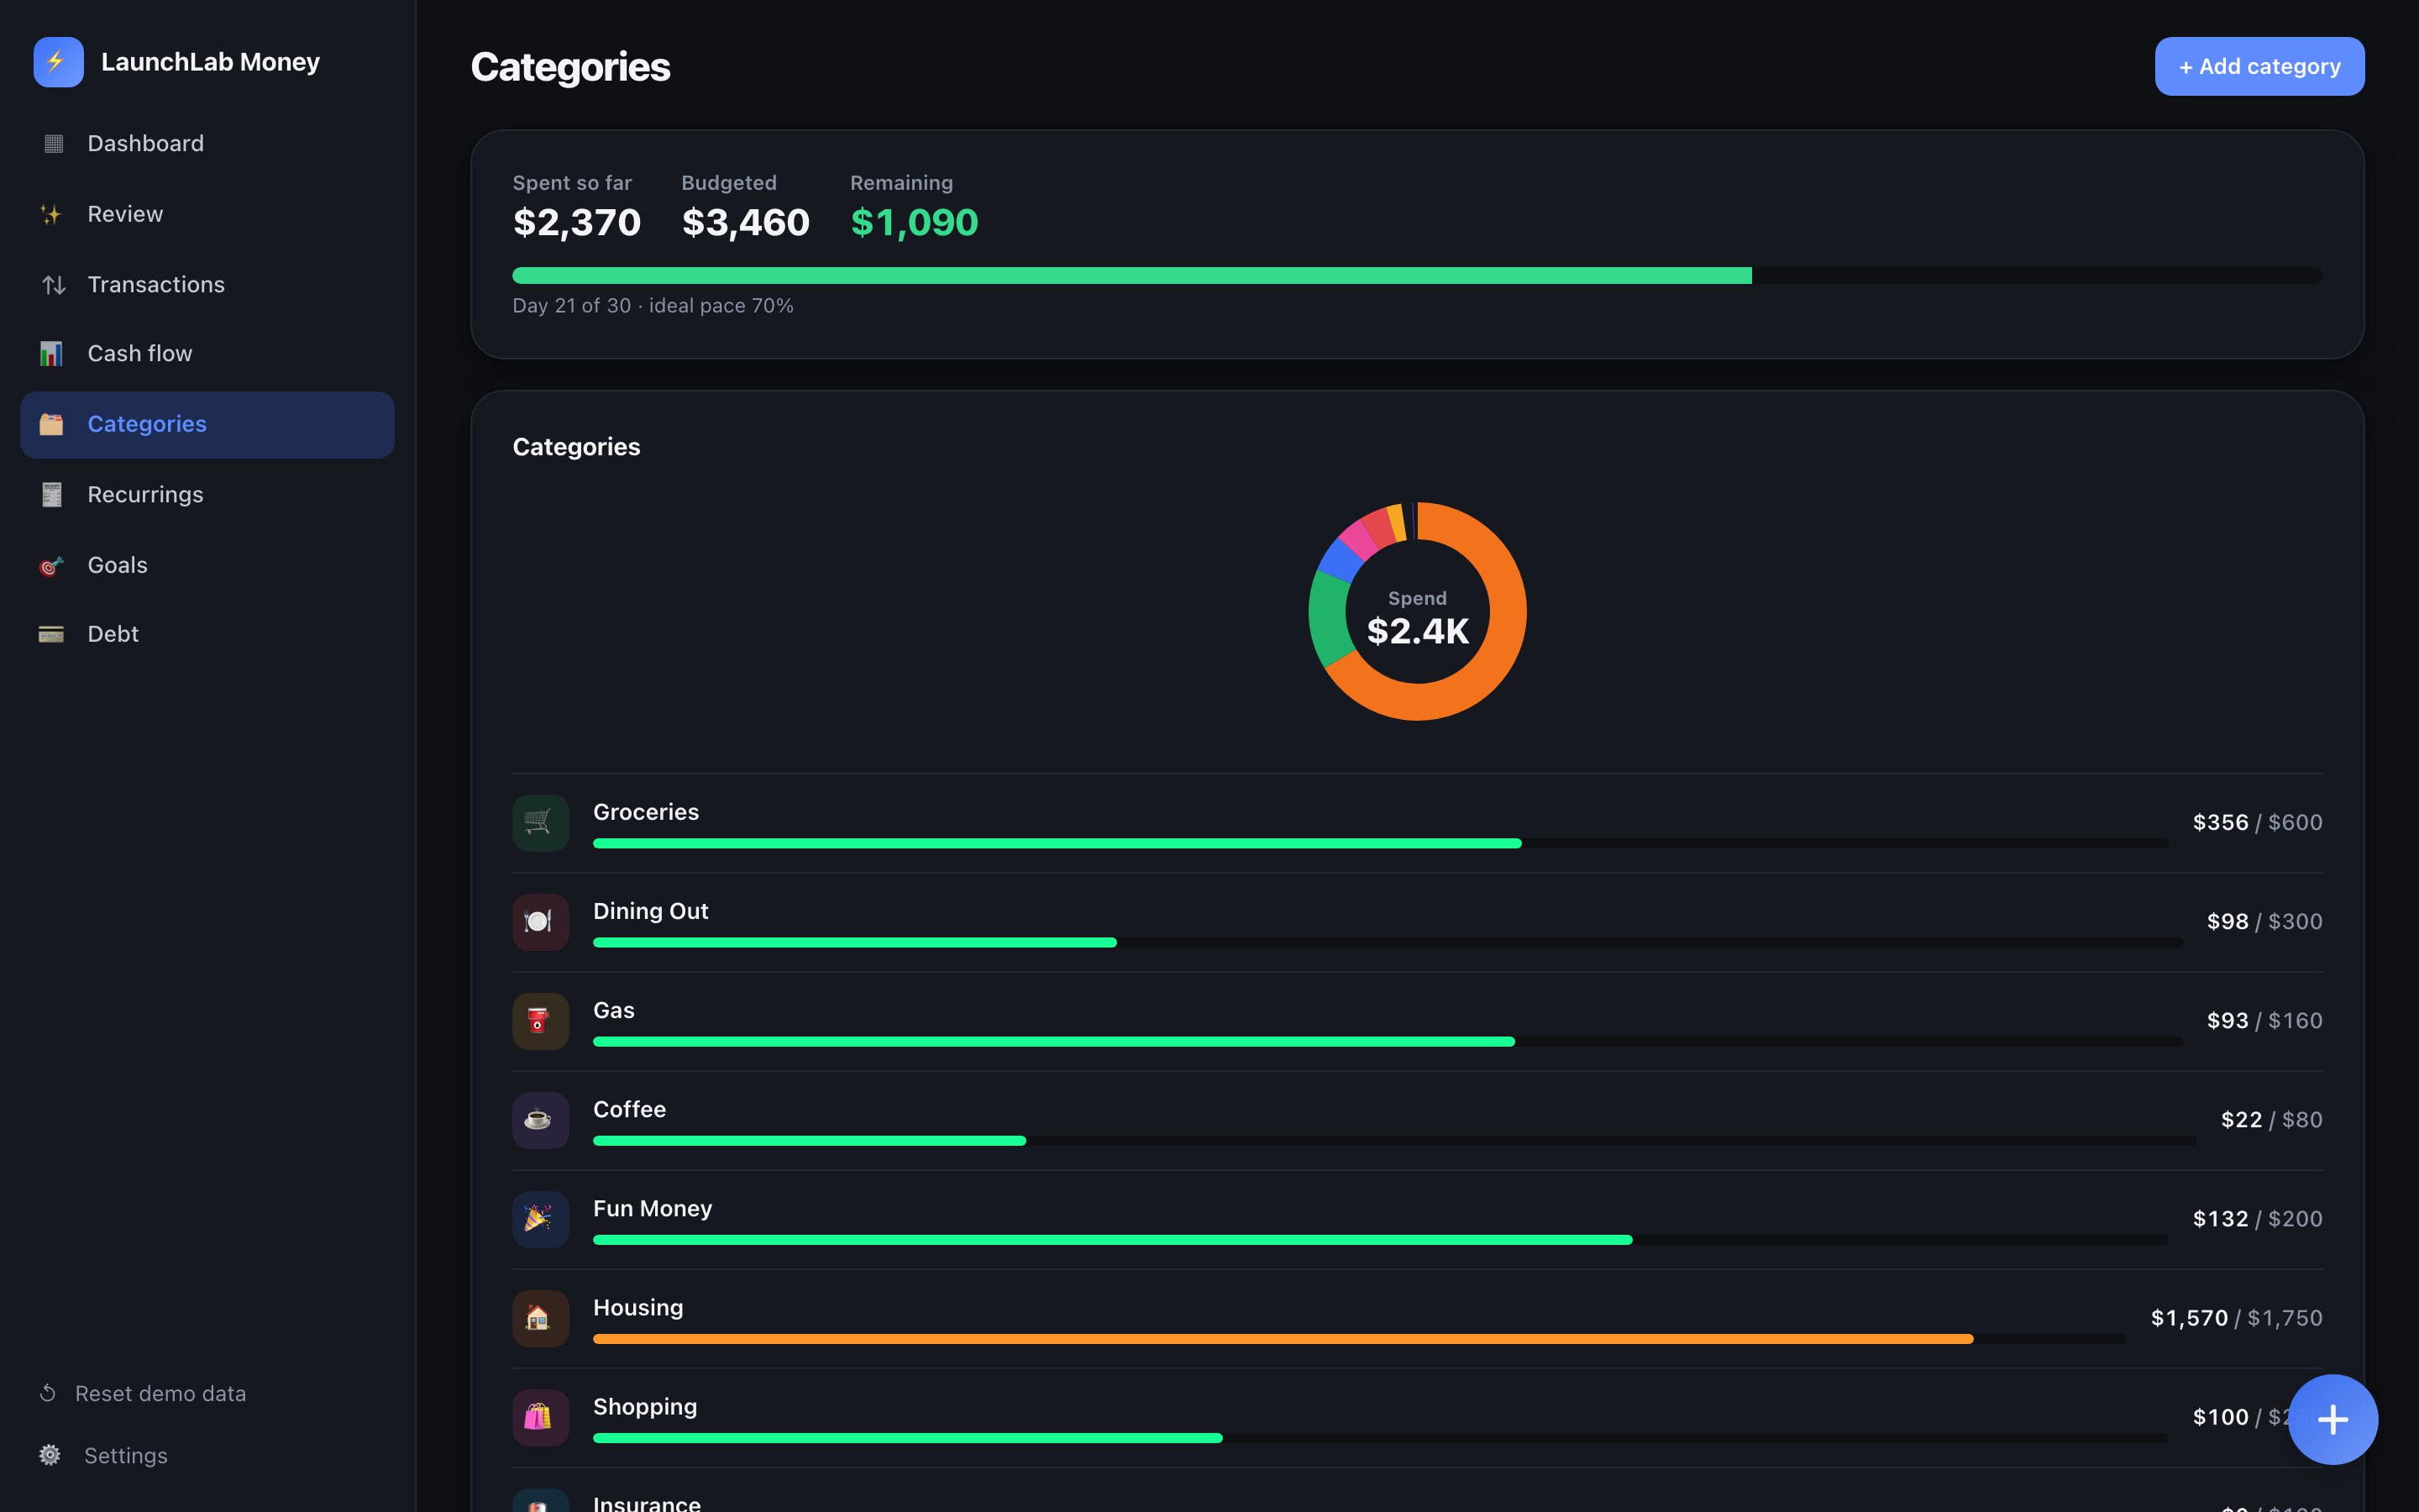Click the $356 / $600 Groceries amount
This screenshot has width=2419, height=1512.
[2257, 823]
